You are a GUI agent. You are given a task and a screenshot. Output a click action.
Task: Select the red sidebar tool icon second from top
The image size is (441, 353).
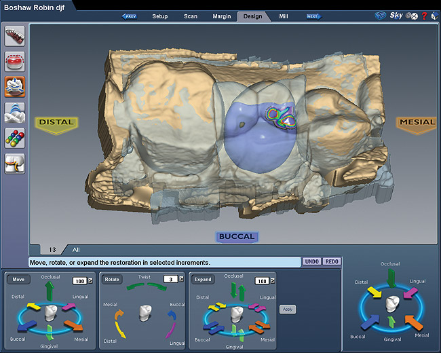[15, 62]
